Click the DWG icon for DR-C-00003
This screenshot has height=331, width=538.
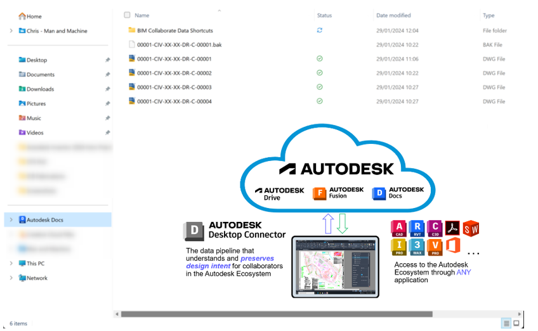click(x=132, y=87)
